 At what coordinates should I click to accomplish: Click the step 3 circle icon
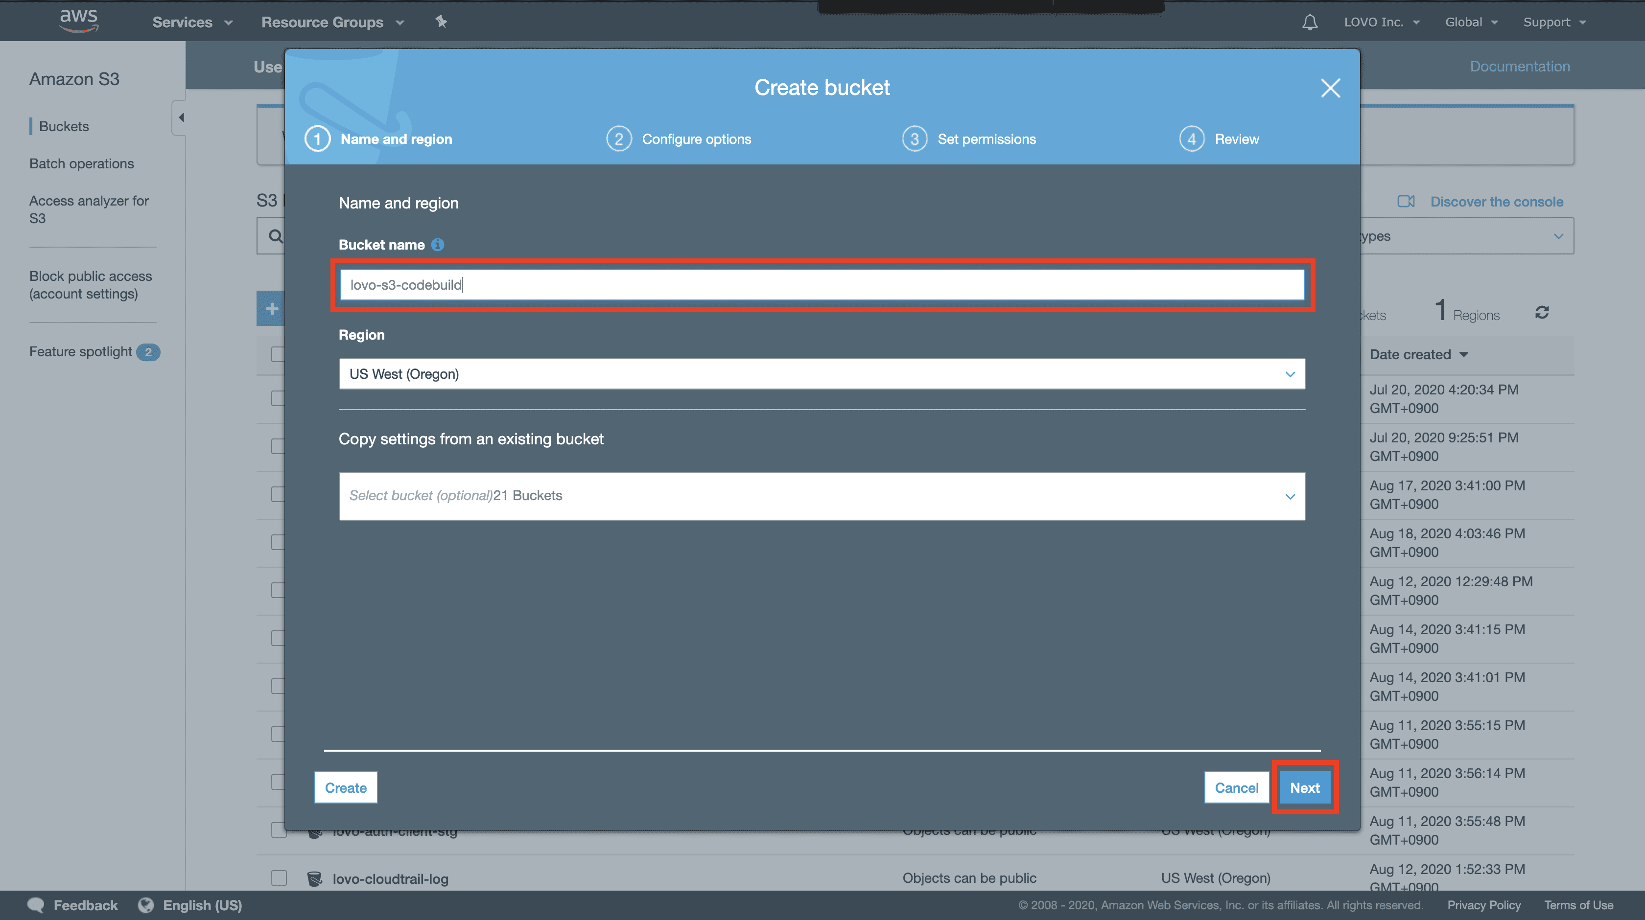[915, 139]
